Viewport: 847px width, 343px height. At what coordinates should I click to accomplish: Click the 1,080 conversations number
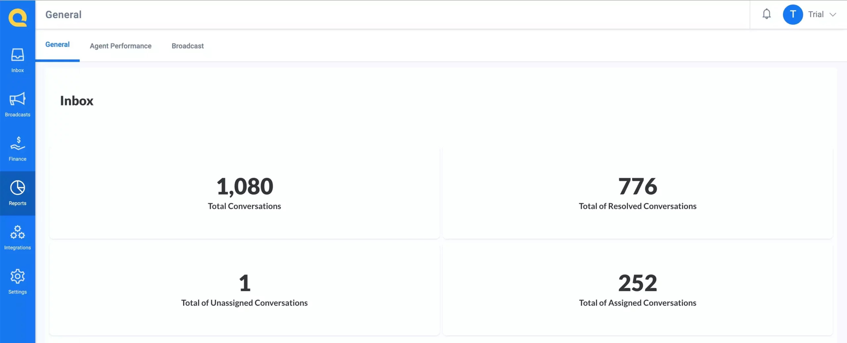coord(245,186)
